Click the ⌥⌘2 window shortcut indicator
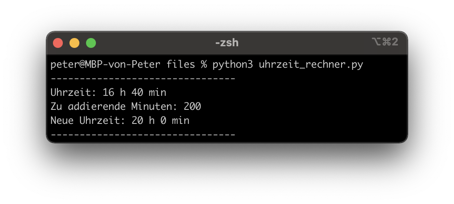The width and height of the screenshot is (454, 204). (x=385, y=42)
